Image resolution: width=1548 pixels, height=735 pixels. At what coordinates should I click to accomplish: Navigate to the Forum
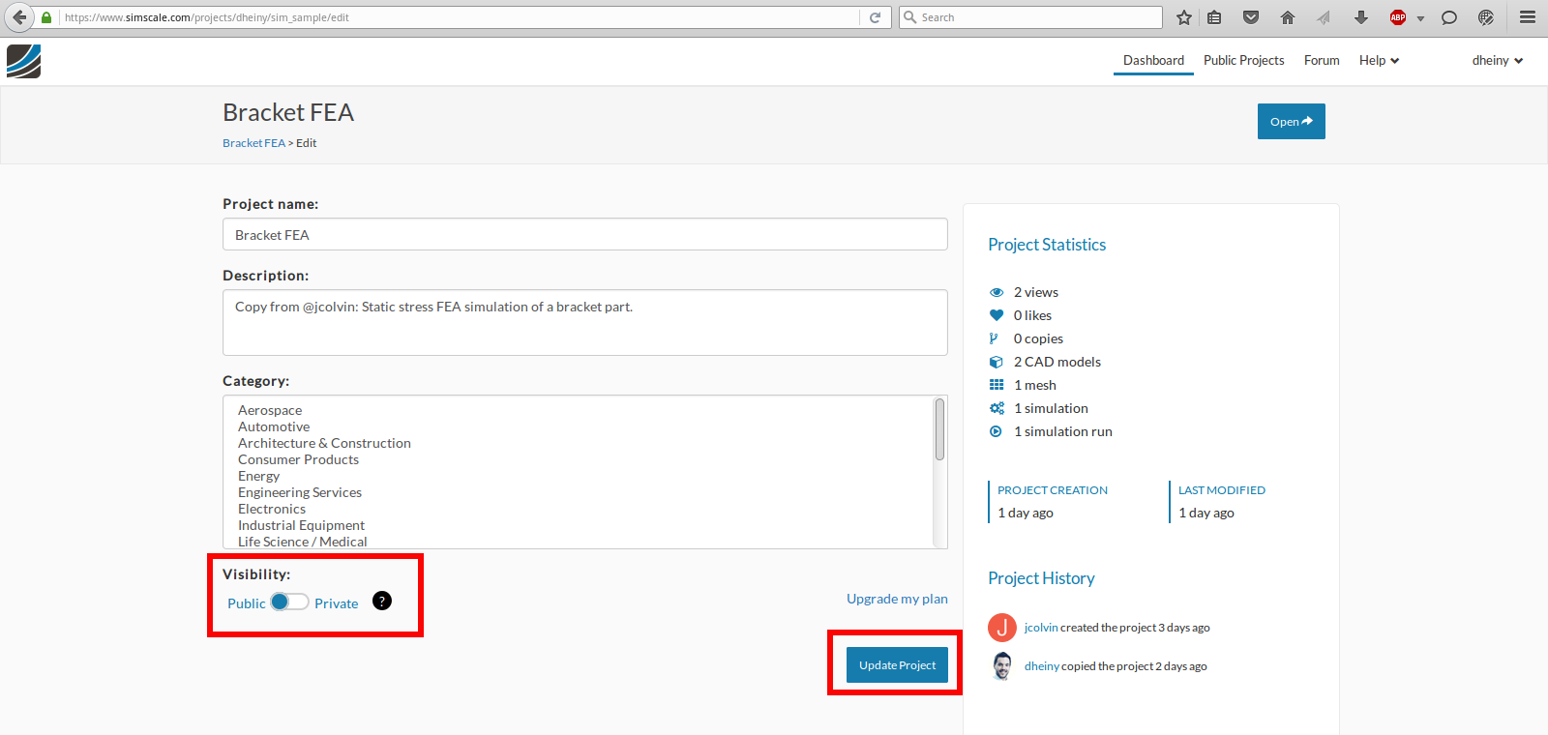[x=1322, y=60]
